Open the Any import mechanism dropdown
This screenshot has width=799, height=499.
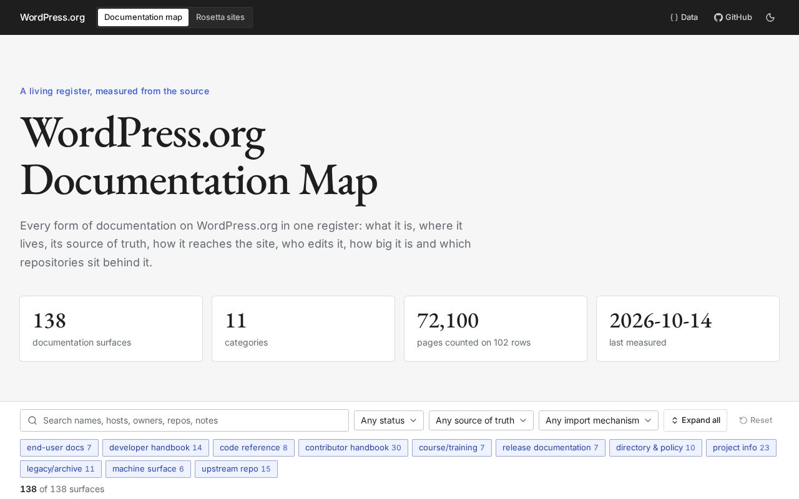point(599,420)
